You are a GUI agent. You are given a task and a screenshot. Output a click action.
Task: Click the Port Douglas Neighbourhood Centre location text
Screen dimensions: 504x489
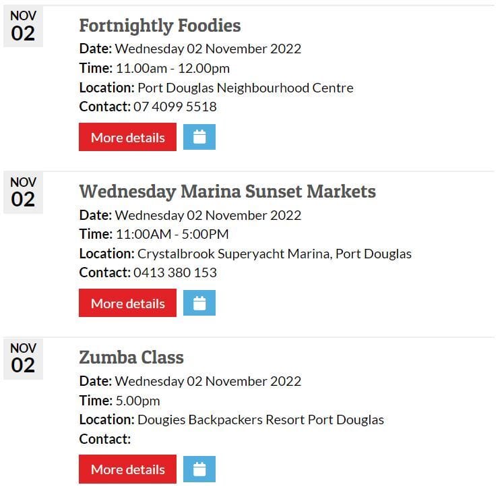(245, 88)
